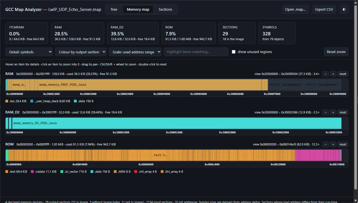This screenshot has height=203, width=358.
Task: Zoom in the RAM memory bar
Action: pyautogui.click(x=333, y=74)
